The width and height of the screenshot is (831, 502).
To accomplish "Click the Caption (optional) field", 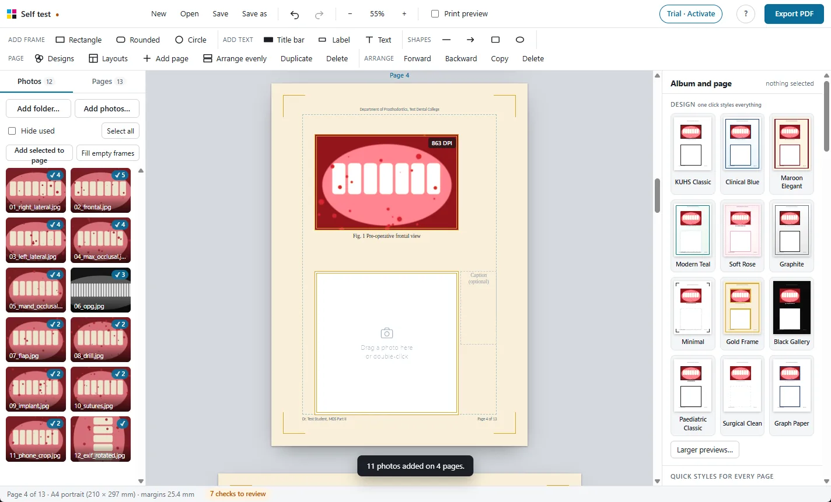I will pos(479,307).
